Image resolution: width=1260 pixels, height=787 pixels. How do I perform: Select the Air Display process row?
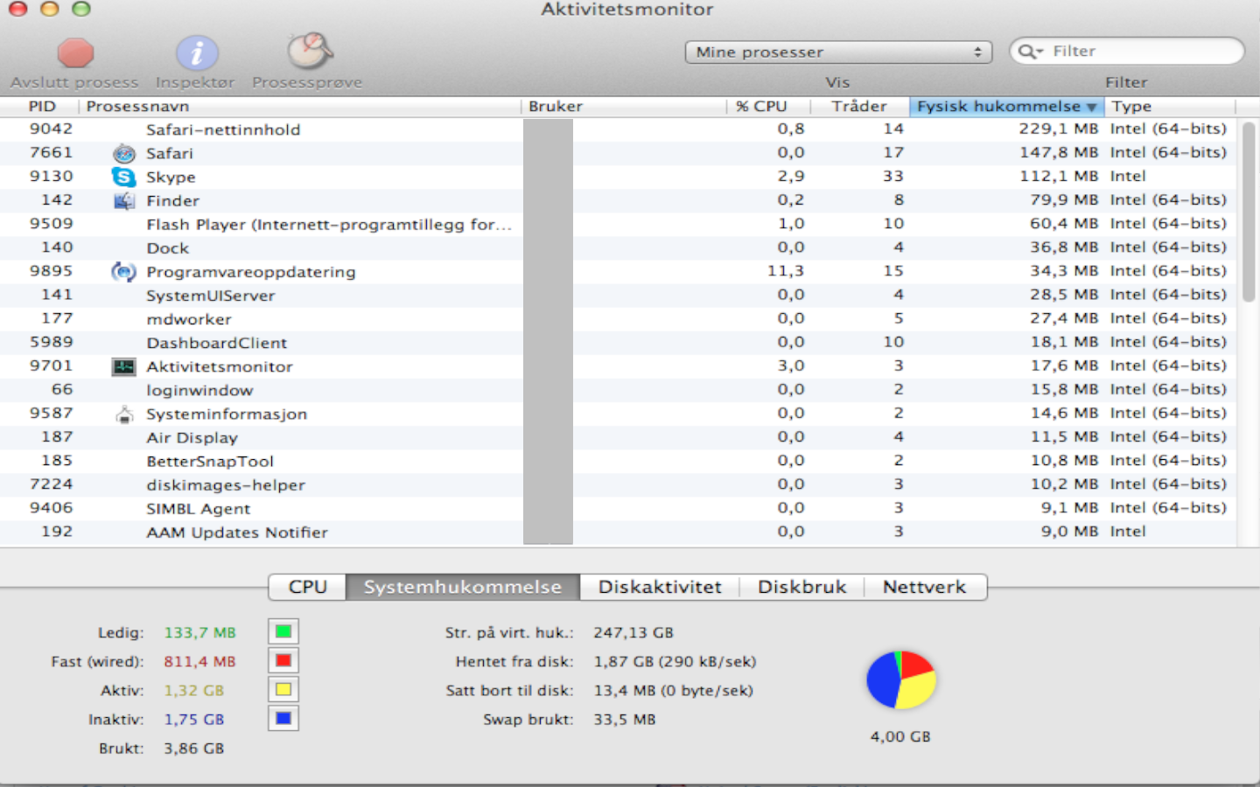(x=618, y=436)
